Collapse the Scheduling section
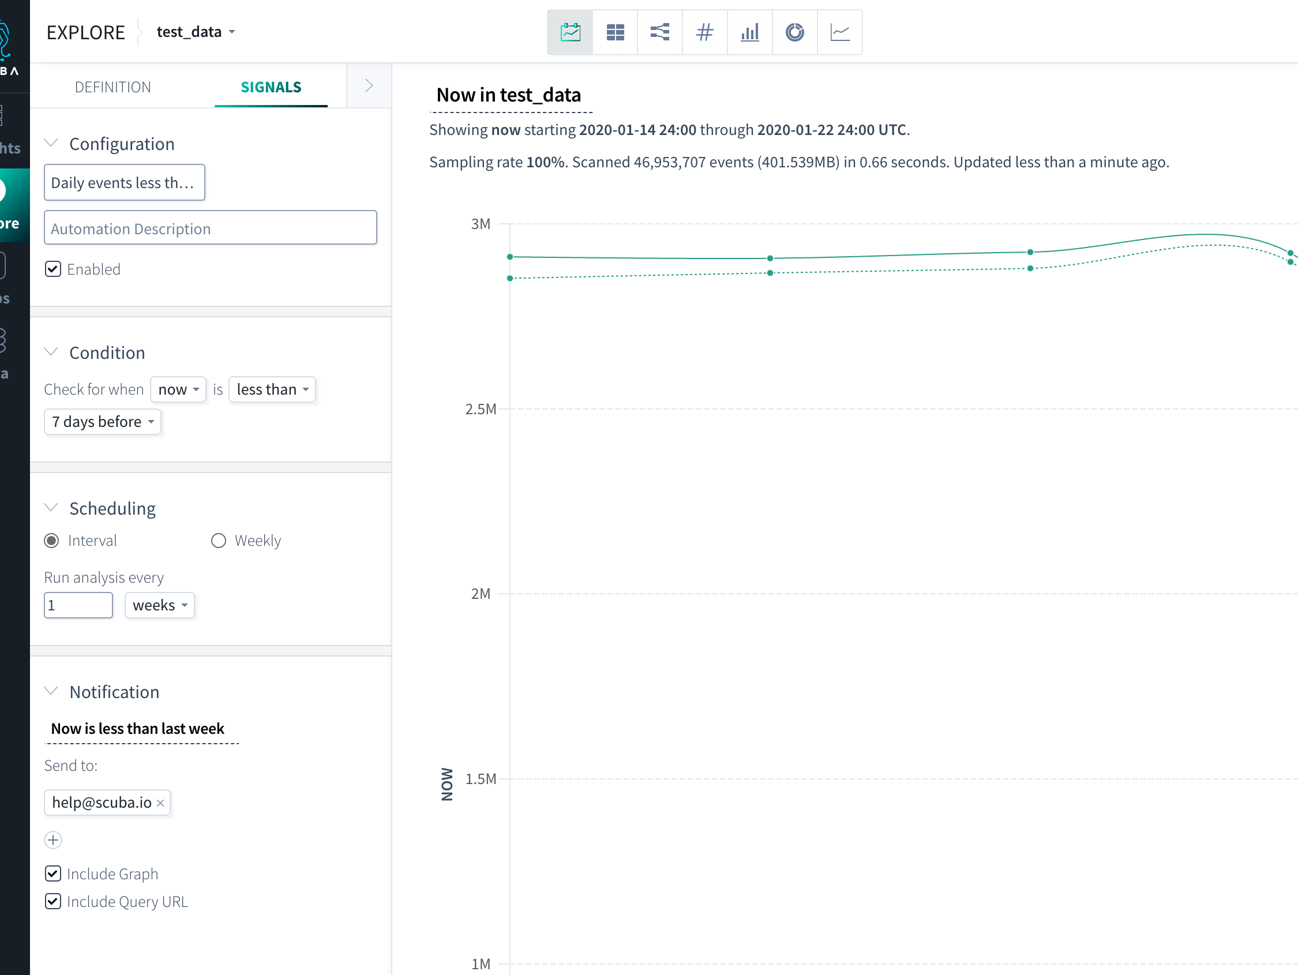Image resolution: width=1298 pixels, height=975 pixels. pos(51,507)
